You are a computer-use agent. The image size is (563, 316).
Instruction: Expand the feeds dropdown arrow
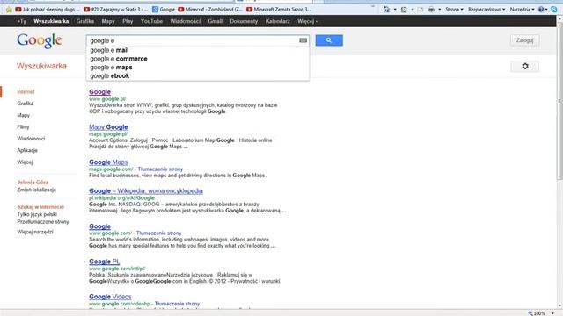tap(413, 10)
